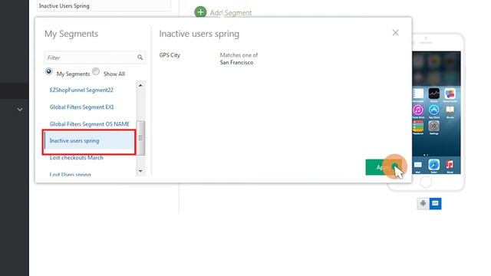Select the Show All radio button

click(x=96, y=71)
